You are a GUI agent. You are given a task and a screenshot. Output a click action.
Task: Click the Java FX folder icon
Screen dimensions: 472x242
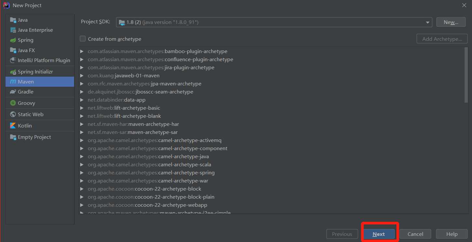[13, 50]
